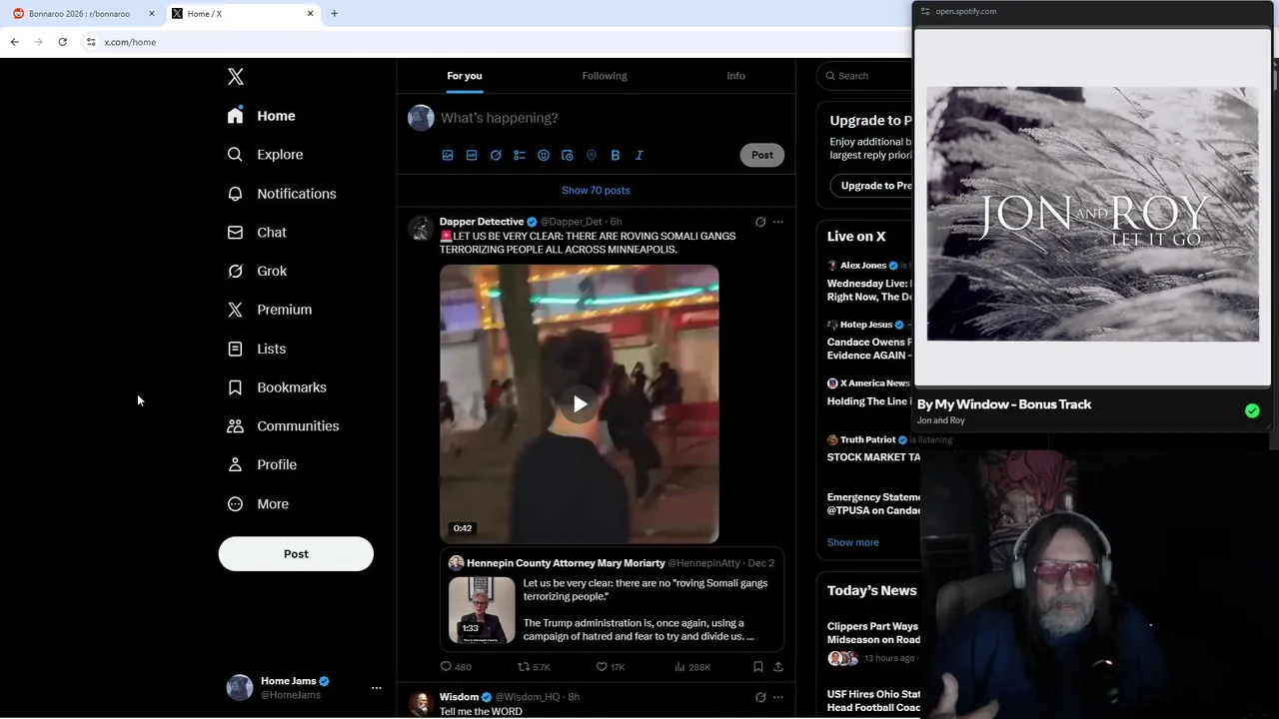Toggle italic formatting in the composer
The width and height of the screenshot is (1279, 719).
(639, 155)
